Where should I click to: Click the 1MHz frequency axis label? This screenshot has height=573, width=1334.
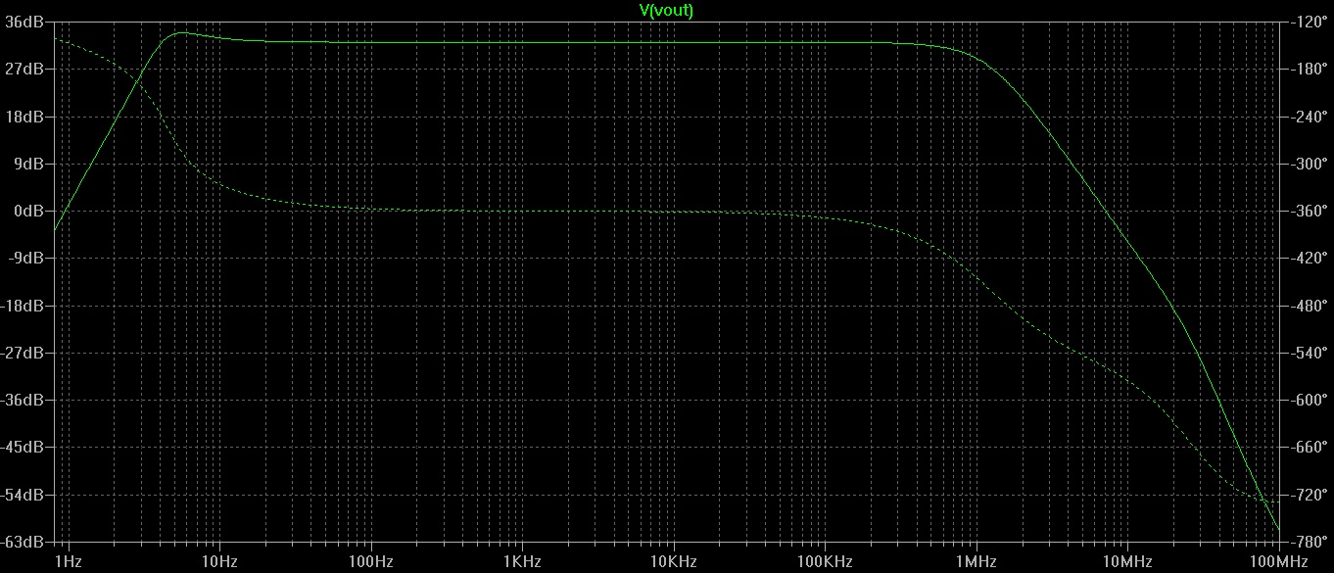tap(976, 561)
